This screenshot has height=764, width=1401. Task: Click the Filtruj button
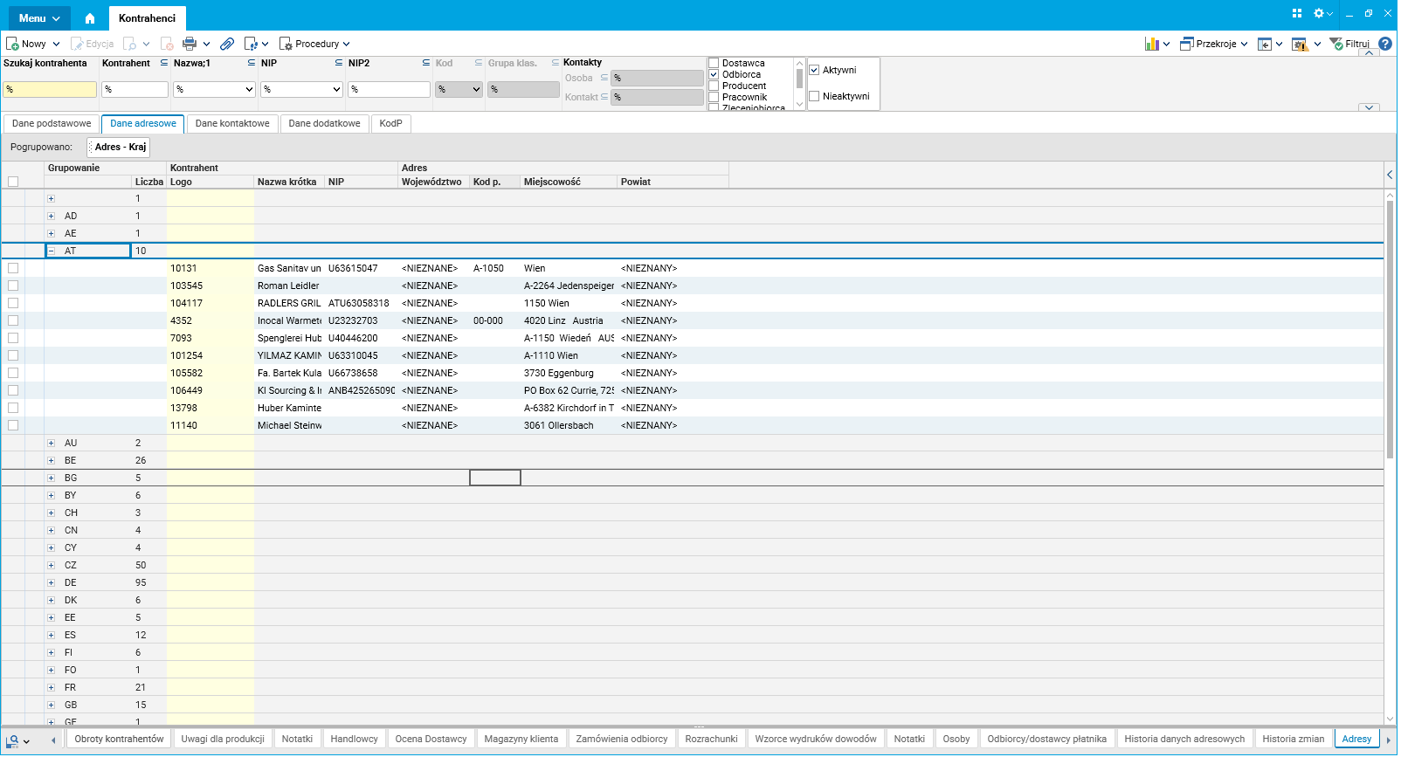coord(1349,44)
